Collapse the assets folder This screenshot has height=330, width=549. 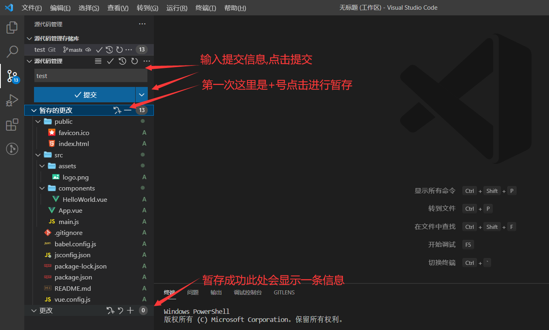click(42, 166)
